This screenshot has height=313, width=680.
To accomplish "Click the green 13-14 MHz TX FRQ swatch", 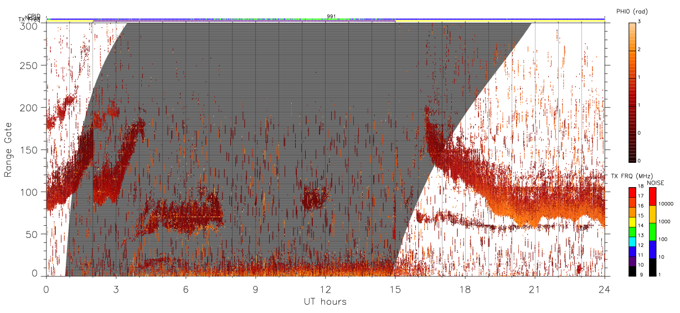I will tap(632, 232).
